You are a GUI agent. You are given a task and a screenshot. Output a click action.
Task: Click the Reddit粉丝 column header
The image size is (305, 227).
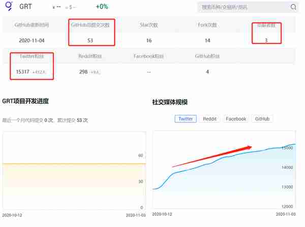[90, 56]
